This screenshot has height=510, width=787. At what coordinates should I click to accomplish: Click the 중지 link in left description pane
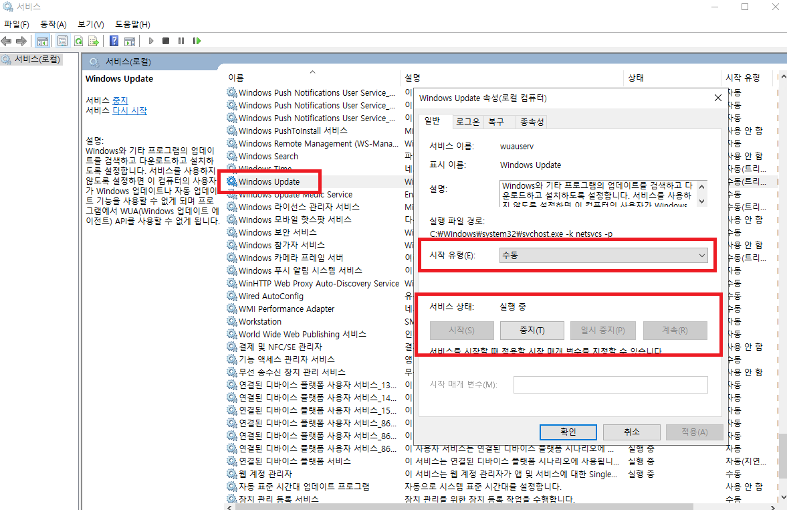coord(120,100)
